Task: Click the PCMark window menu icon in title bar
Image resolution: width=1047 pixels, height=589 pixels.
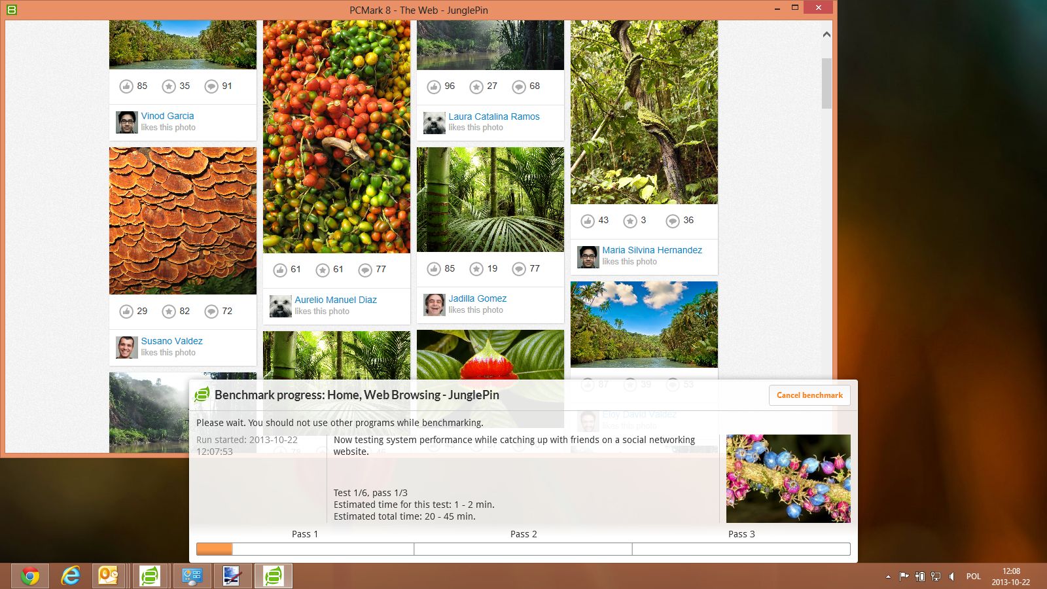Action: click(x=11, y=10)
